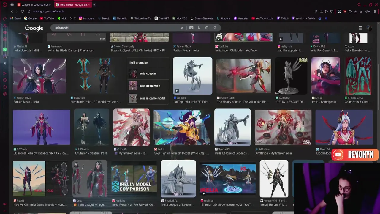The width and height of the screenshot is (380, 214).
Task: Submit search with the magnifier icon
Action: point(215,28)
